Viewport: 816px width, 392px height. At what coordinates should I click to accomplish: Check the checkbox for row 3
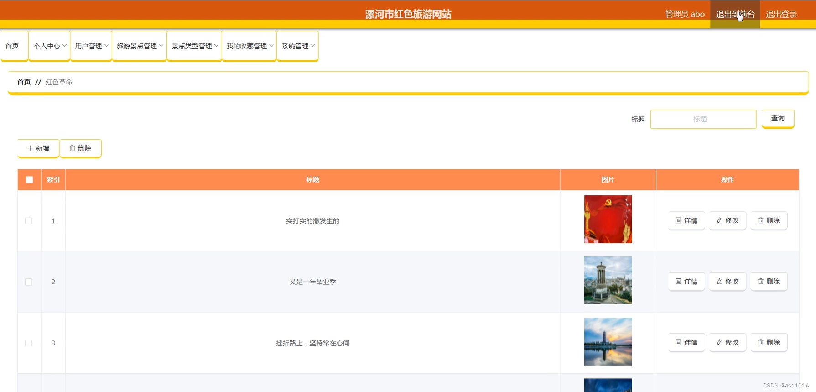click(x=29, y=343)
